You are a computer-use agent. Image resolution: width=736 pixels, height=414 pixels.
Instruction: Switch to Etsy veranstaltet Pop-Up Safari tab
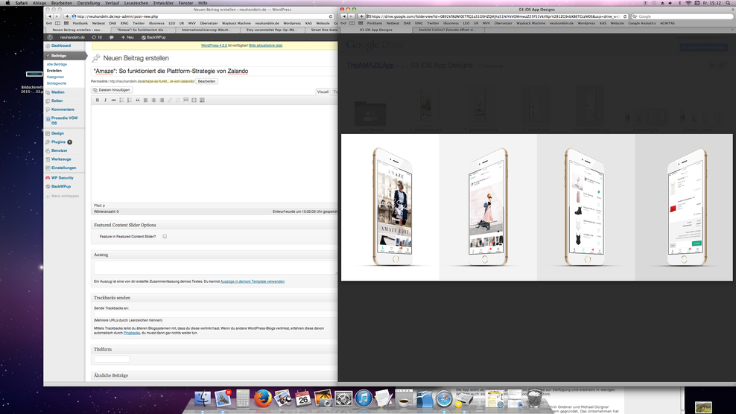[x=271, y=30]
